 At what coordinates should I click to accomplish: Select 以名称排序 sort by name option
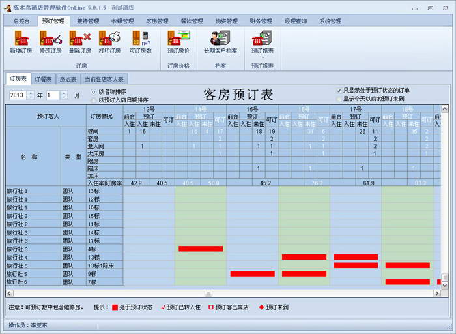point(93,92)
